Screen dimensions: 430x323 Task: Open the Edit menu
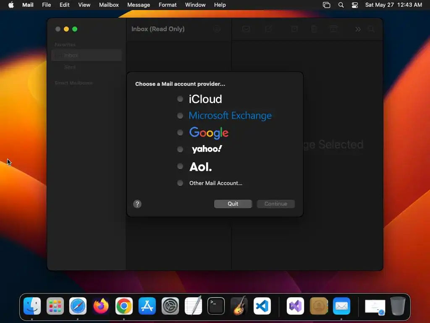click(x=64, y=5)
